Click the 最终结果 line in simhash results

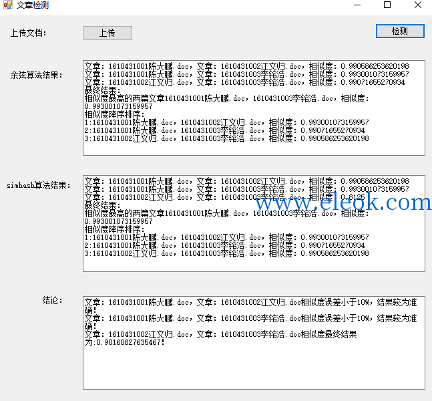point(102,205)
